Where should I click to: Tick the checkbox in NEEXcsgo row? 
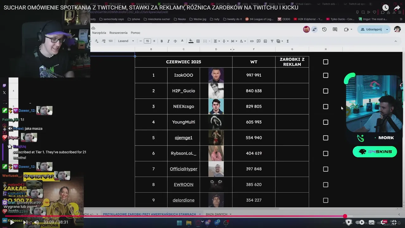(x=326, y=106)
